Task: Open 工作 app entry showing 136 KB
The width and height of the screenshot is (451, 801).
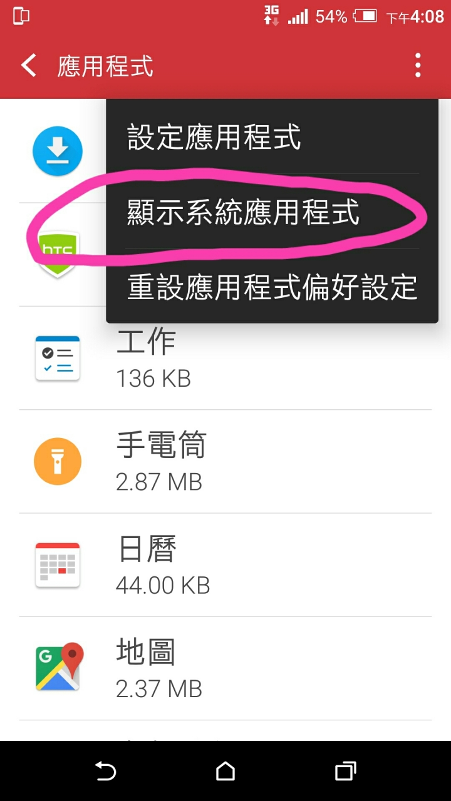Action: click(225, 359)
